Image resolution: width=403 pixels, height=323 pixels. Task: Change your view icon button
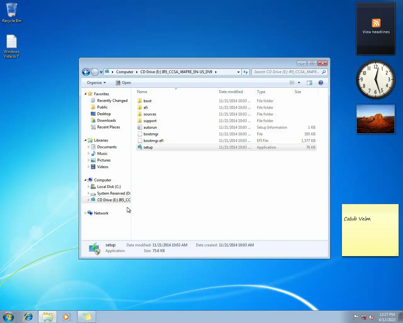click(x=292, y=83)
